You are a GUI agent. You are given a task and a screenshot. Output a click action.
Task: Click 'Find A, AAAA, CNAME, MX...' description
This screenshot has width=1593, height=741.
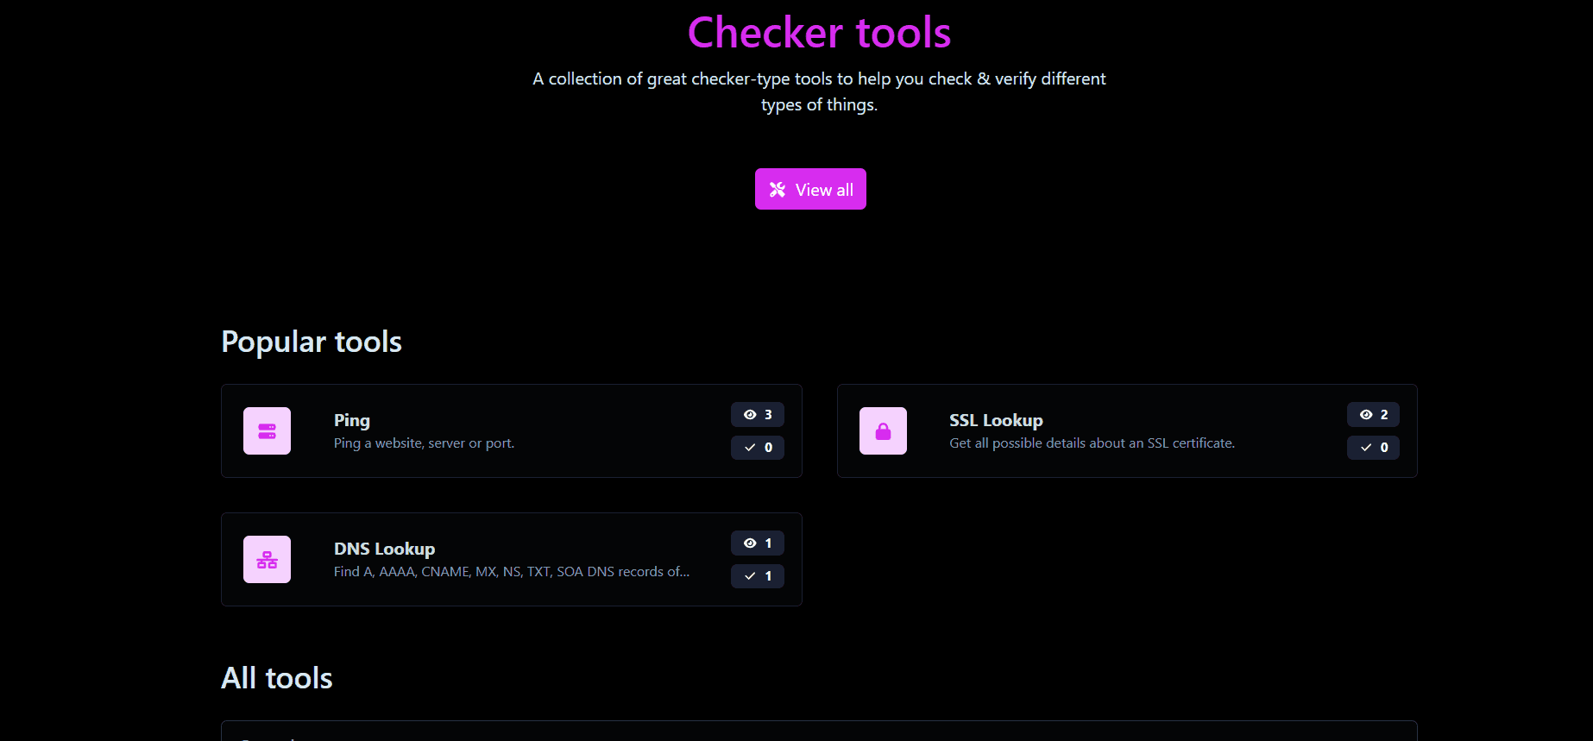[512, 572]
